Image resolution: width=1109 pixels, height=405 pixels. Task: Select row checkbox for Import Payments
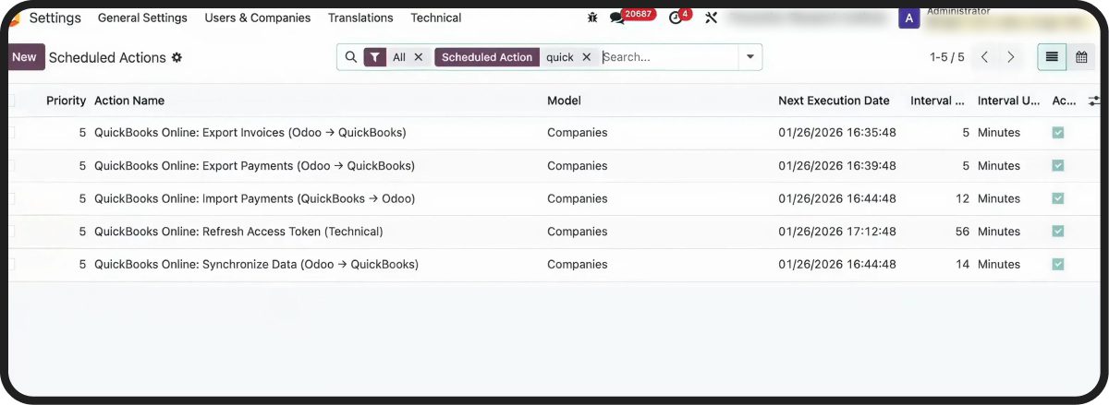[12, 198]
